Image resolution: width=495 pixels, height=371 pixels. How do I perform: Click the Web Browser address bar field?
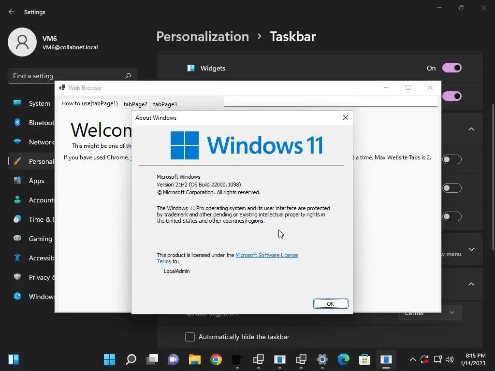pyautogui.click(x=331, y=101)
